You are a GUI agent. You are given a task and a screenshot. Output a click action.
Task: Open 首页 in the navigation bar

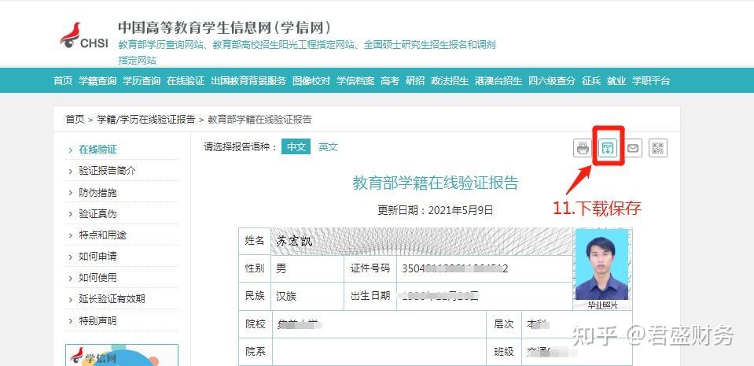click(x=63, y=81)
